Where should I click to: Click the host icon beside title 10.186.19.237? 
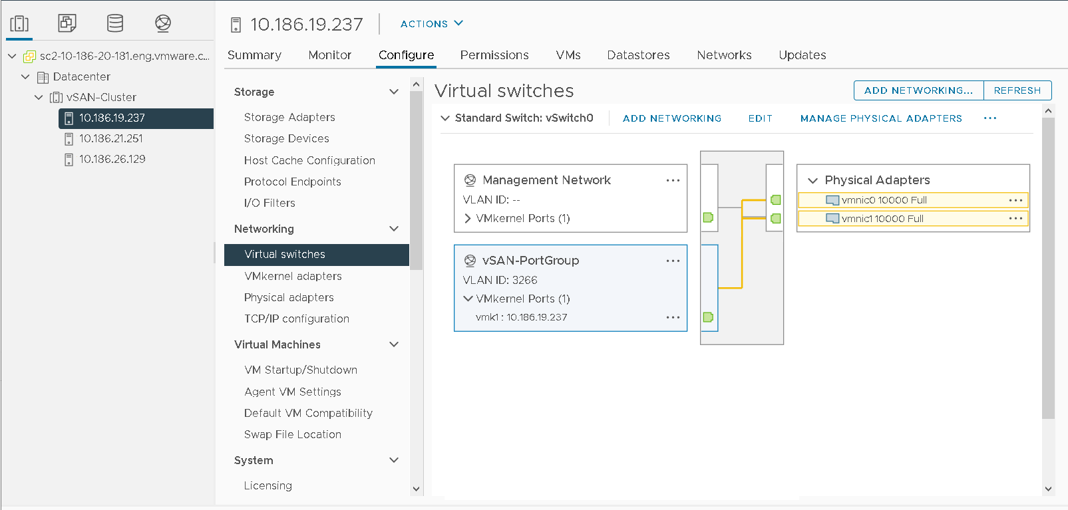(236, 25)
